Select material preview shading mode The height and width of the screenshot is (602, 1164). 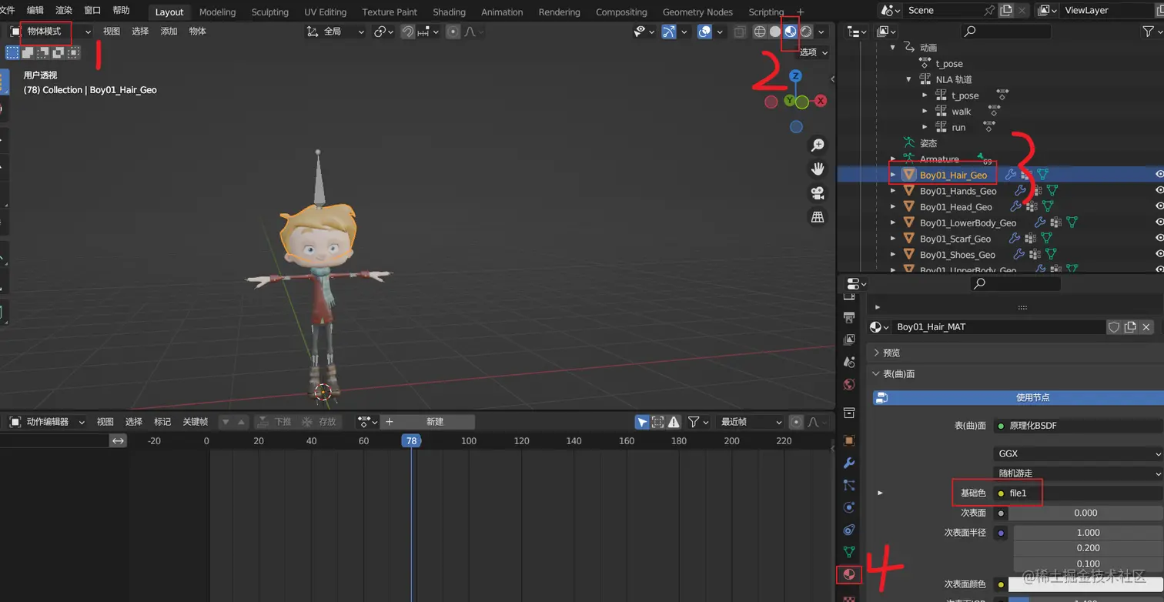[790, 32]
